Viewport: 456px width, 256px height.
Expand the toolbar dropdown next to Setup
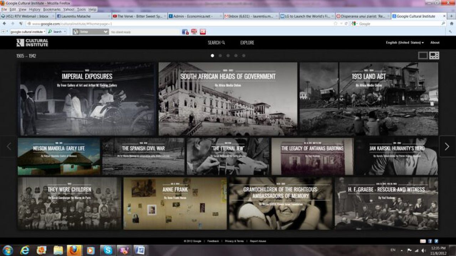(x=106, y=32)
